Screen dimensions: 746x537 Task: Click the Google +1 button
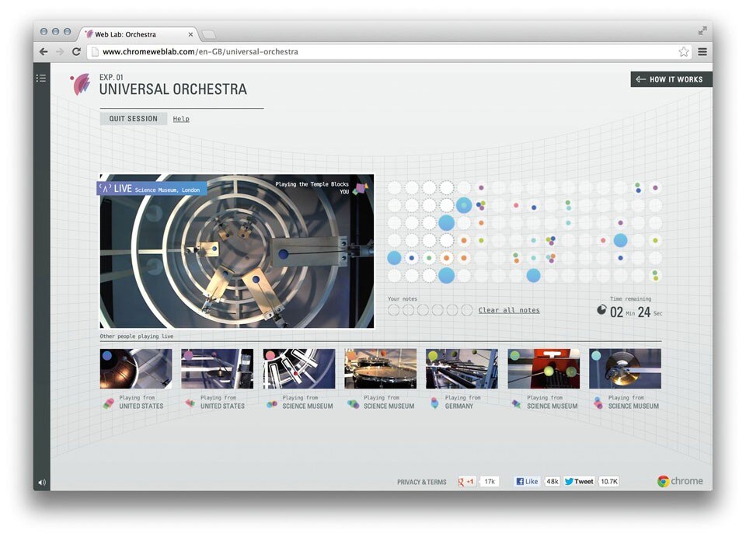467,482
